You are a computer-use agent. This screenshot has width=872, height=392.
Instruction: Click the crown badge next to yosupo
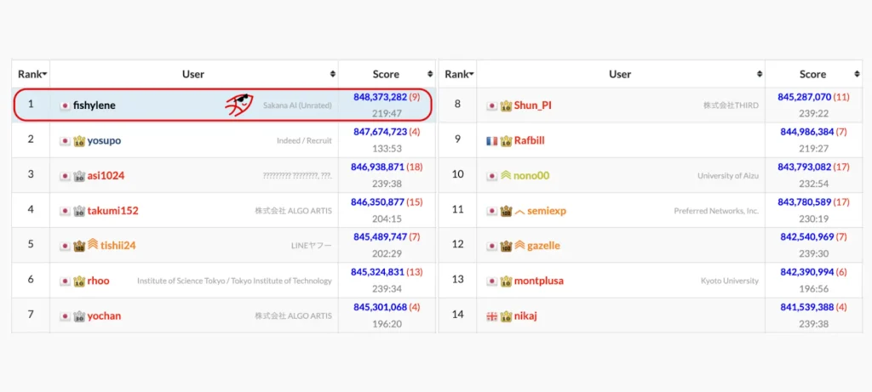tap(79, 140)
